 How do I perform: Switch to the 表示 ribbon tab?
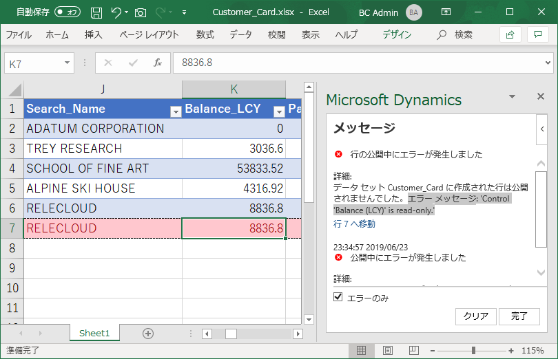coord(310,34)
